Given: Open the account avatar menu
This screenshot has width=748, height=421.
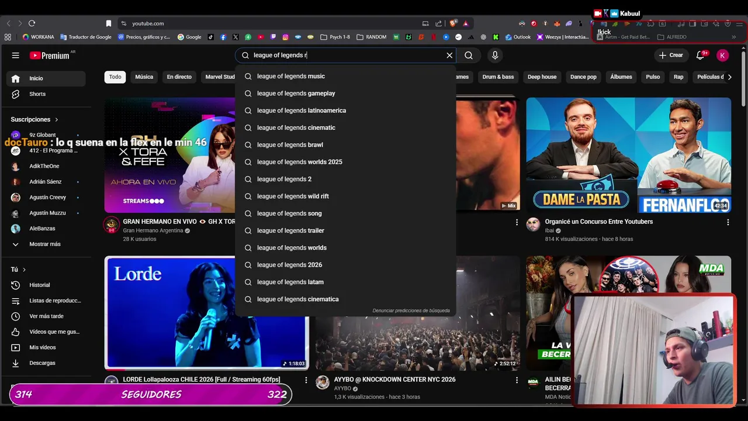Looking at the screenshot, I should coord(723,55).
